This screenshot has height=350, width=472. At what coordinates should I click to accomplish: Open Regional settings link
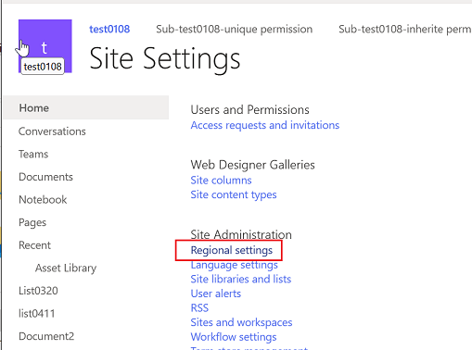click(x=232, y=250)
